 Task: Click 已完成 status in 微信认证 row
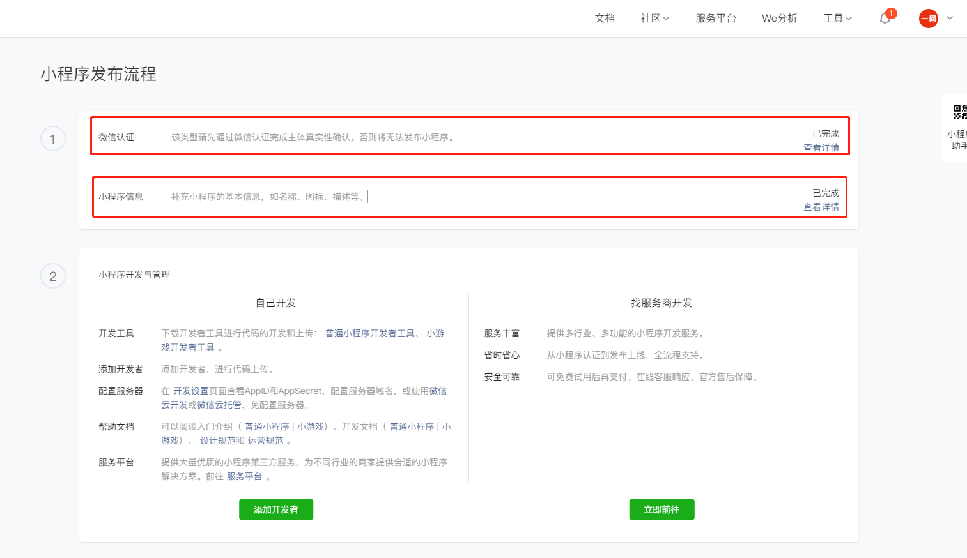pyautogui.click(x=826, y=133)
